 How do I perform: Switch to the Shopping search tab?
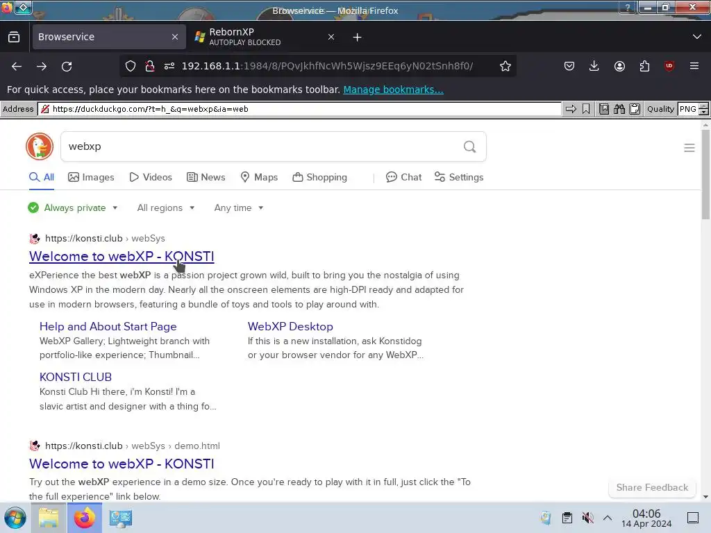click(x=319, y=177)
